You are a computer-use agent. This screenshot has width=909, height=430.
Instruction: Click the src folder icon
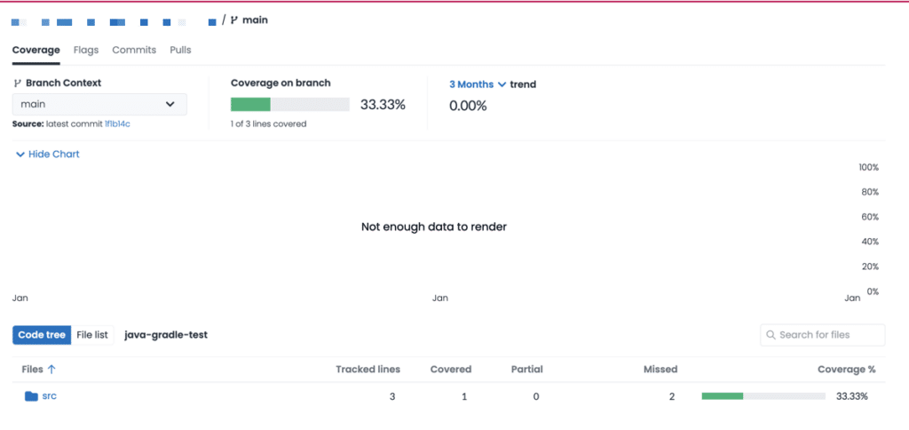click(31, 396)
